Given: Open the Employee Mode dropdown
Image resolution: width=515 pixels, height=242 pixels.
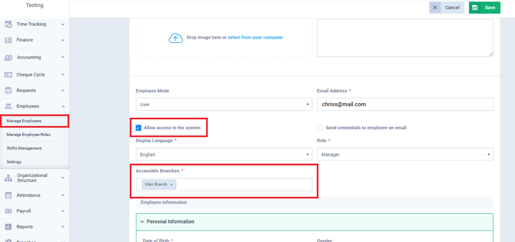Looking at the screenshot, I should [x=224, y=105].
